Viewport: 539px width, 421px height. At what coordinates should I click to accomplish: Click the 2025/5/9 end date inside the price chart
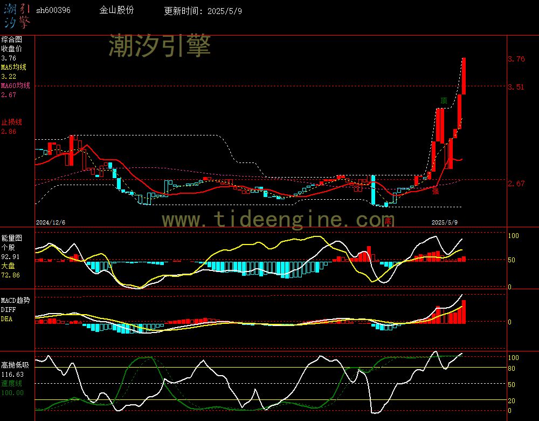point(445,222)
